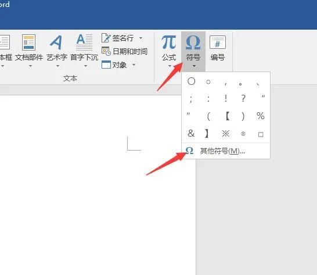Expand the 首字下沉 dropdown arrow
The height and width of the screenshot is (275, 317).
(x=85, y=66)
